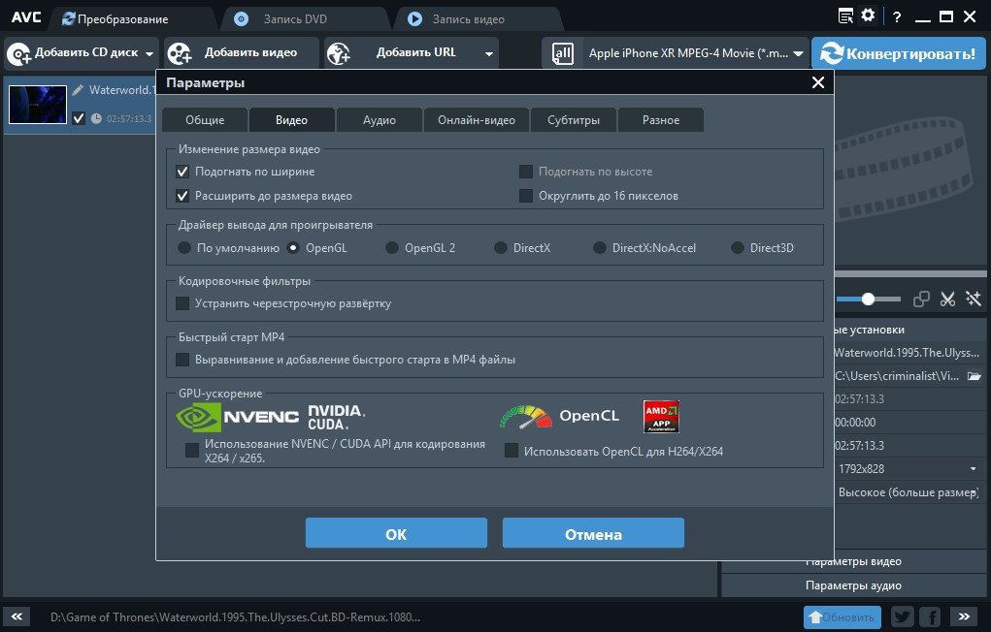Viewport: 991px width, 632px height.
Task: Click the Facebook share icon
Action: click(x=929, y=616)
